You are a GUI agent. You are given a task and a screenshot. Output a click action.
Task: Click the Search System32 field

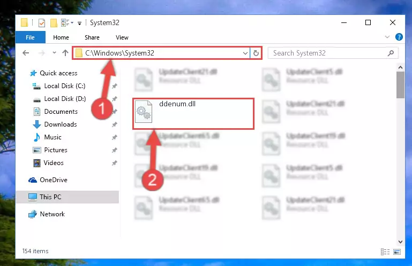click(333, 53)
